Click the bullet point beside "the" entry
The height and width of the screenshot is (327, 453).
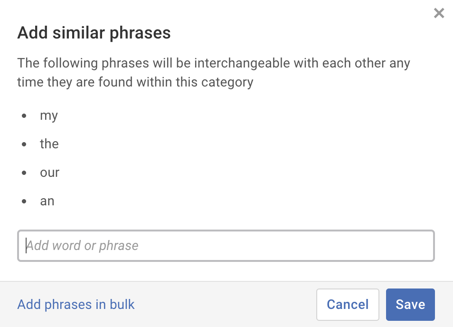pos(24,144)
